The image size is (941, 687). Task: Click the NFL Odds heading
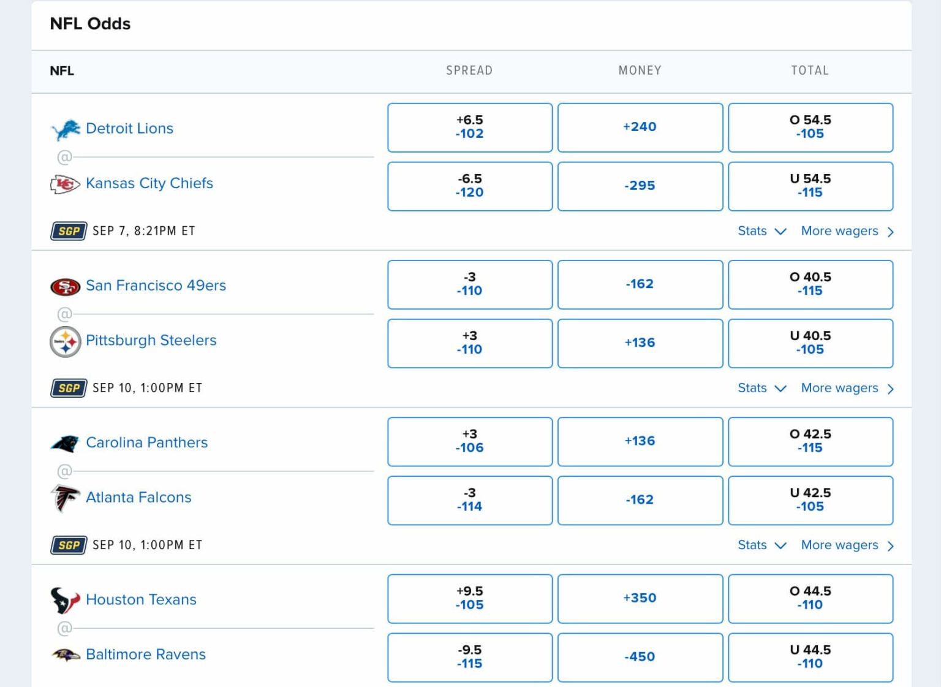tap(90, 23)
